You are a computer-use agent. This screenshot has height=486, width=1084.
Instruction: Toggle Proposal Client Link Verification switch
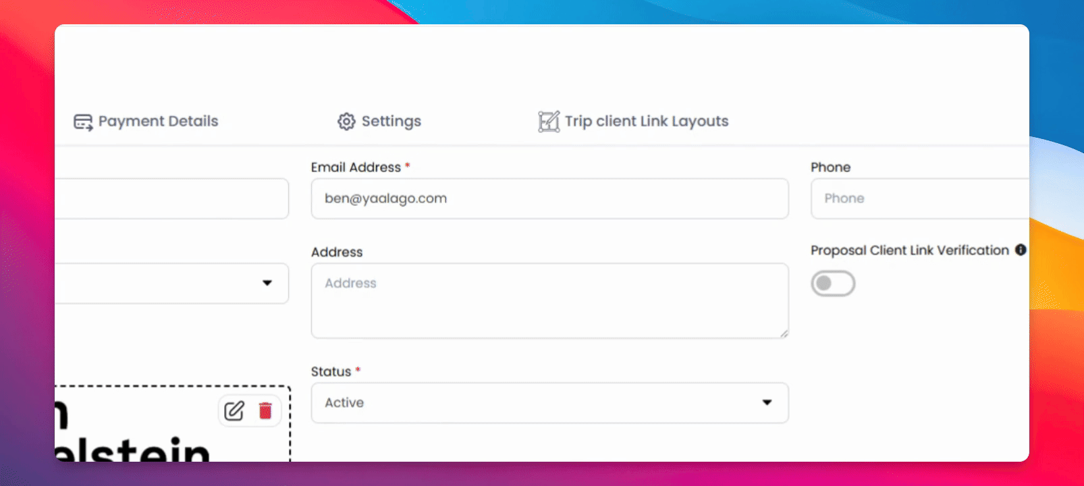833,283
